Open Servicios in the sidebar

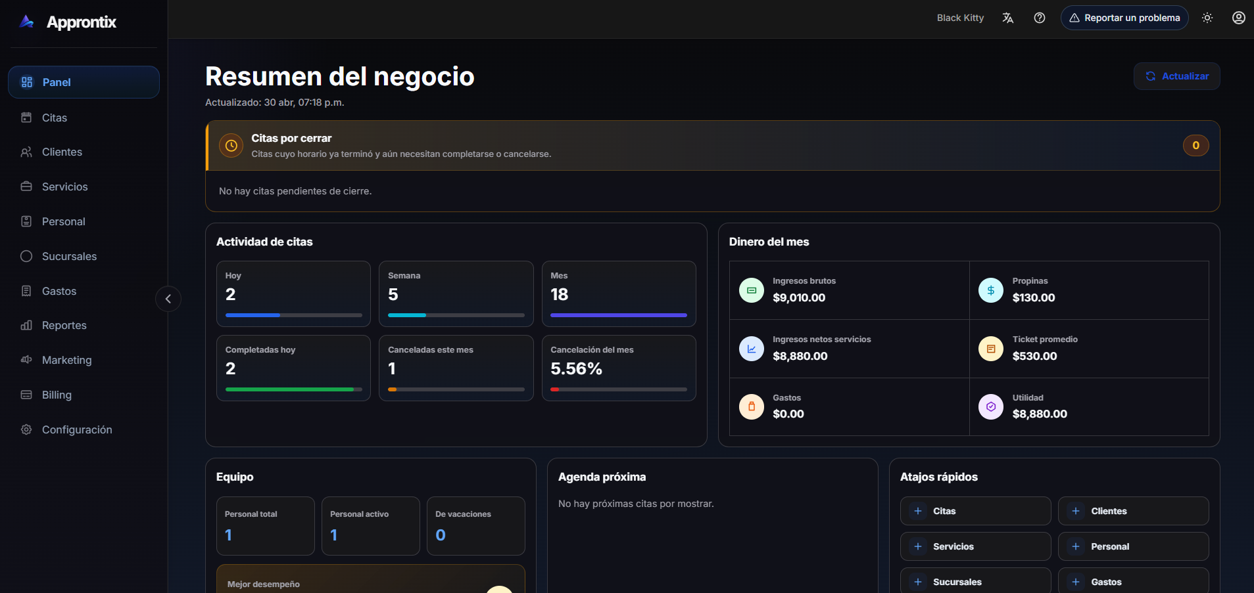(x=84, y=187)
